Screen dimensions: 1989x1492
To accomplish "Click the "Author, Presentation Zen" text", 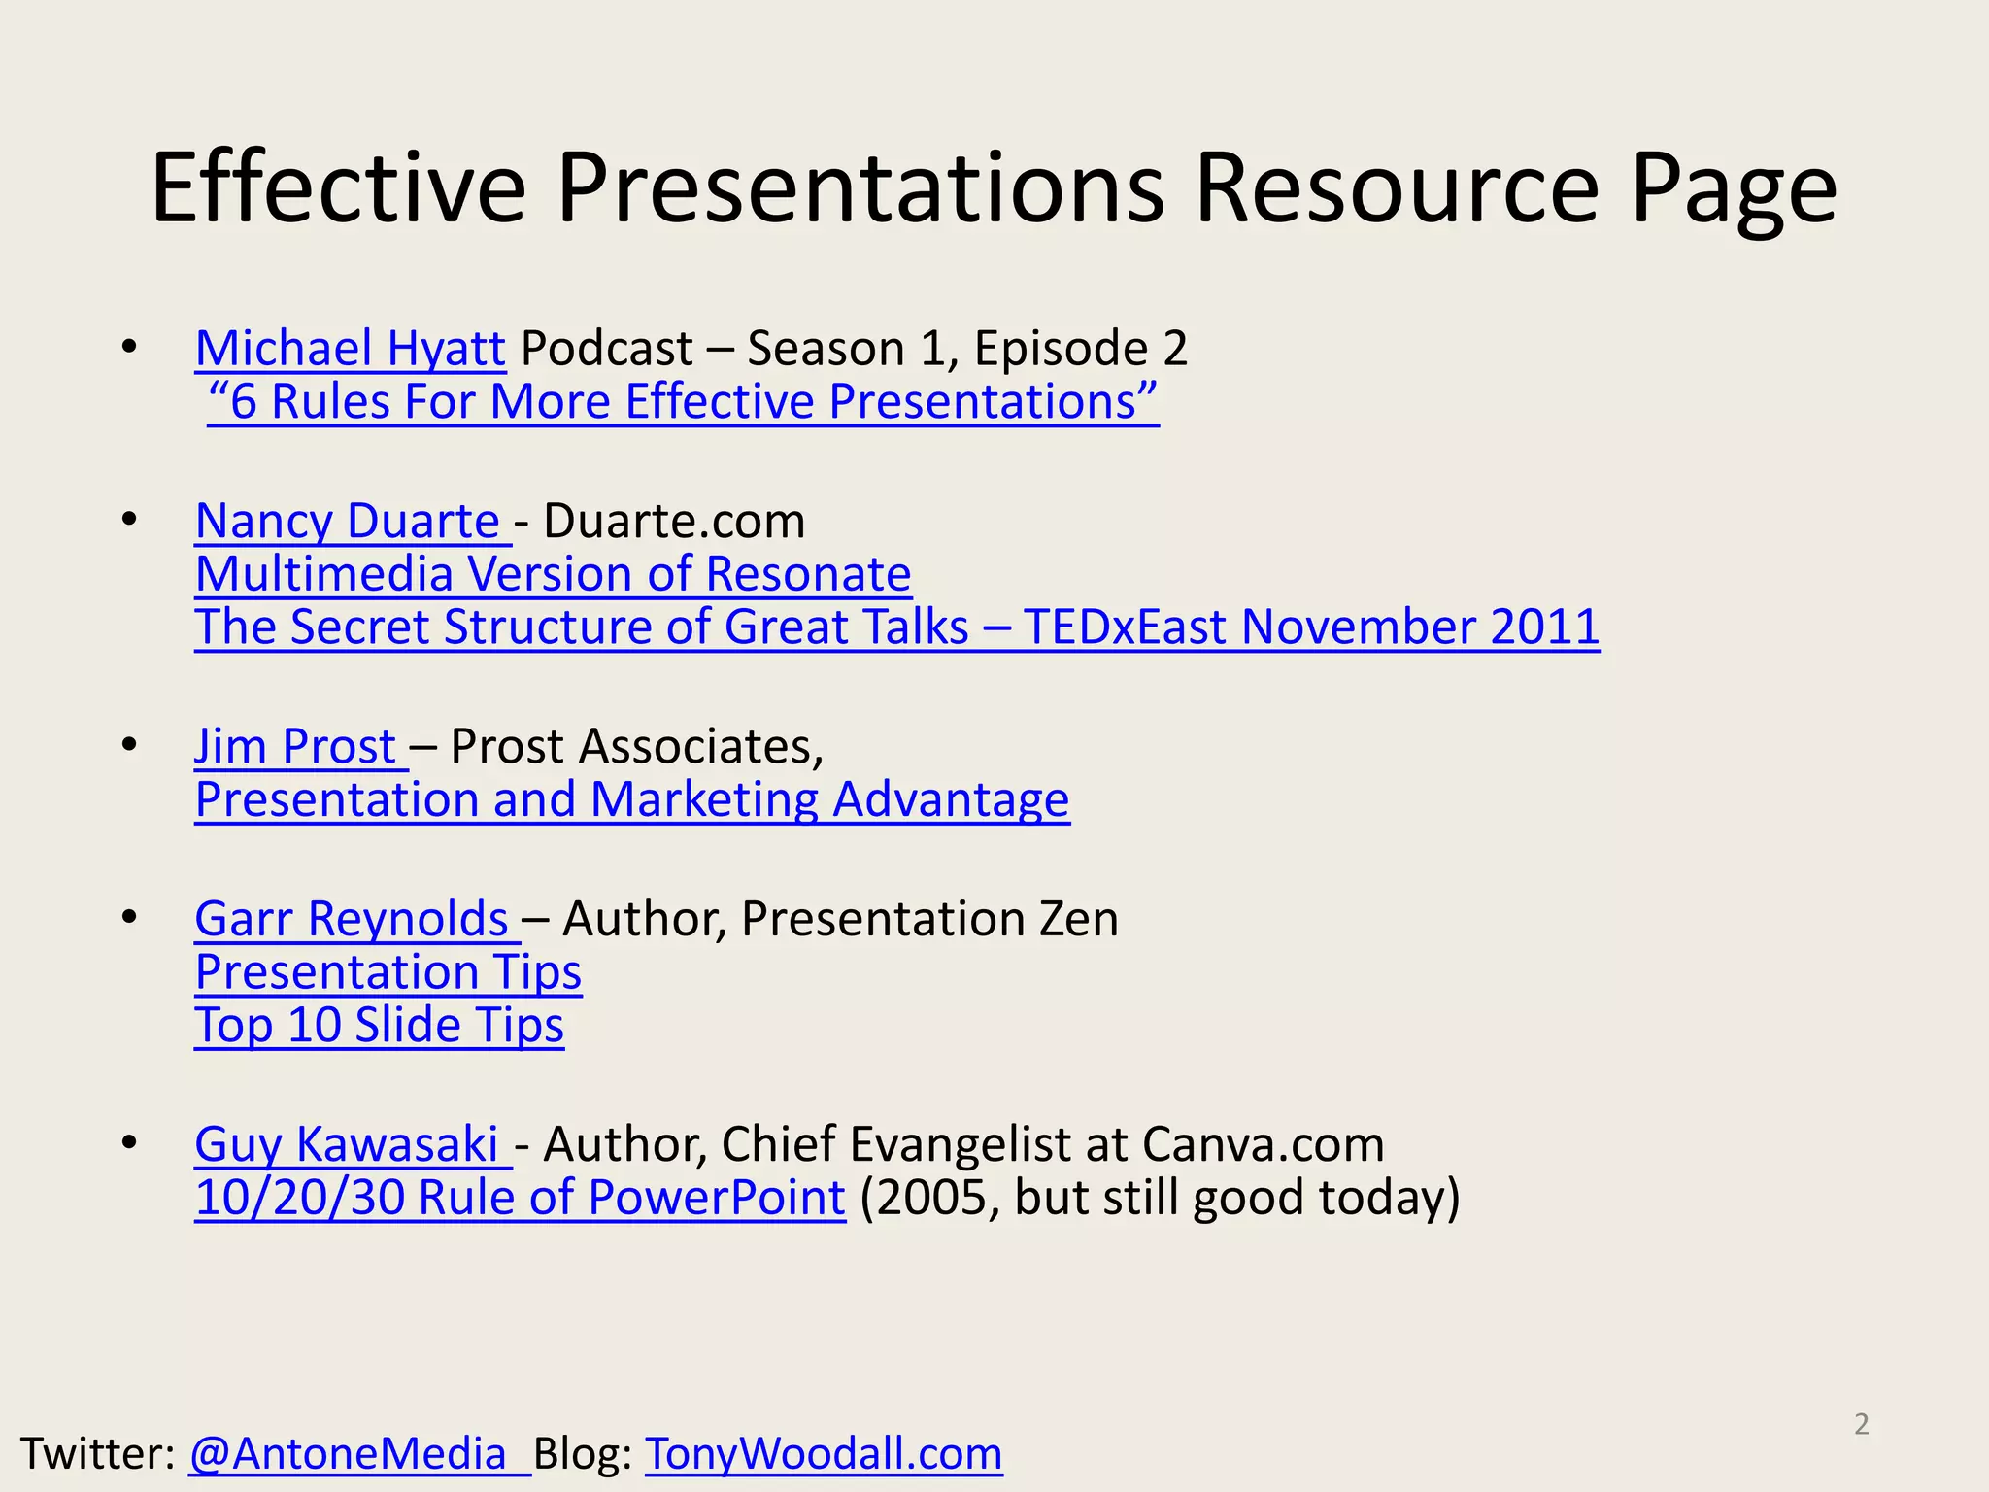I will (x=840, y=919).
